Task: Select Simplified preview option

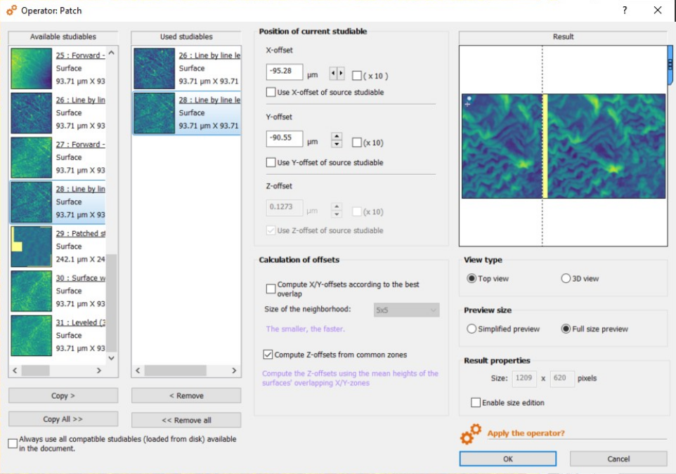Action: point(472,329)
